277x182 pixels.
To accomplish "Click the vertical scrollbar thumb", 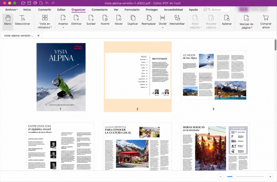I will point(275,45).
